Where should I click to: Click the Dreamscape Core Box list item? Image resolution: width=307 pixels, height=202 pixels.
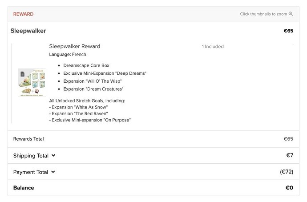pyautogui.click(x=86, y=65)
